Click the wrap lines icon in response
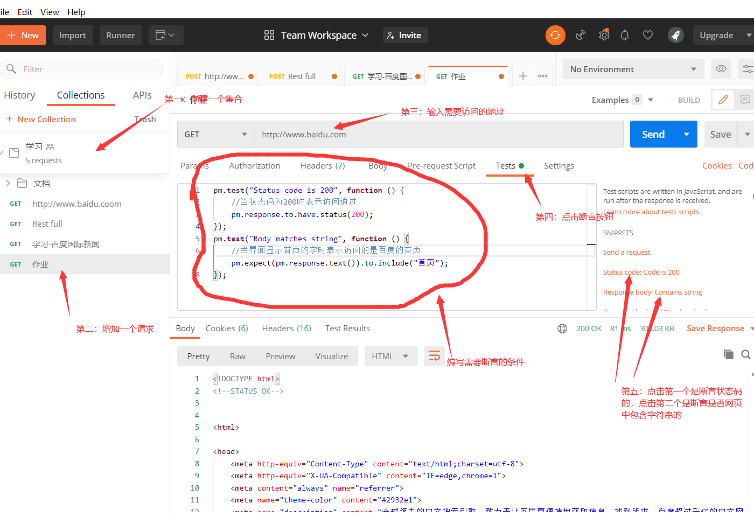This screenshot has width=754, height=517. coord(435,356)
